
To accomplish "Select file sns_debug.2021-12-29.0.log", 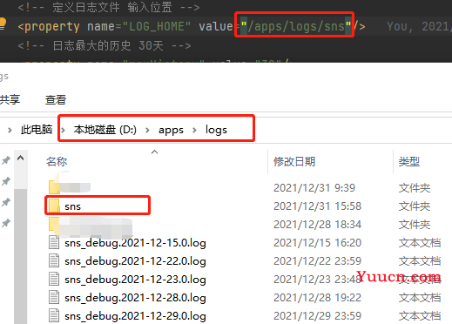I will [x=135, y=316].
